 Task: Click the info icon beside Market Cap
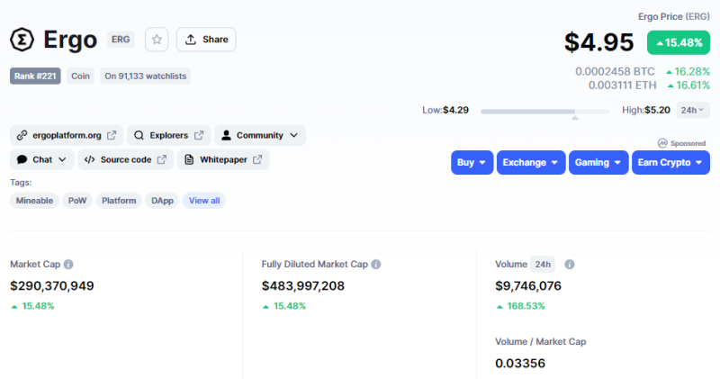click(68, 264)
